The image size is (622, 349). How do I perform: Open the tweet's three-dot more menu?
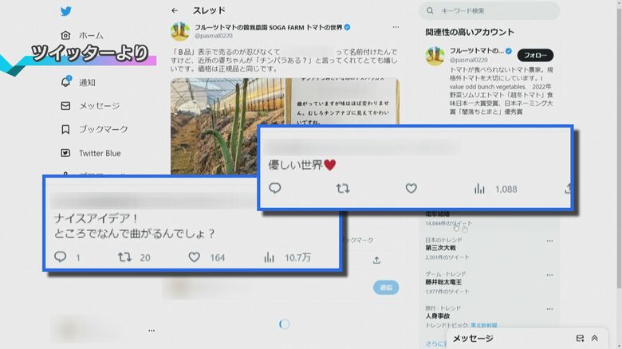pyautogui.click(x=396, y=27)
